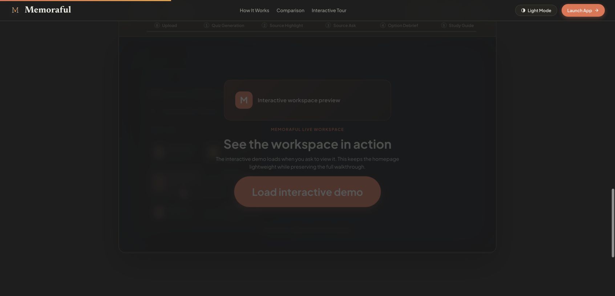Image resolution: width=615 pixels, height=296 pixels.
Task: Select the Quiz Generation step tab
Action: [x=224, y=25]
